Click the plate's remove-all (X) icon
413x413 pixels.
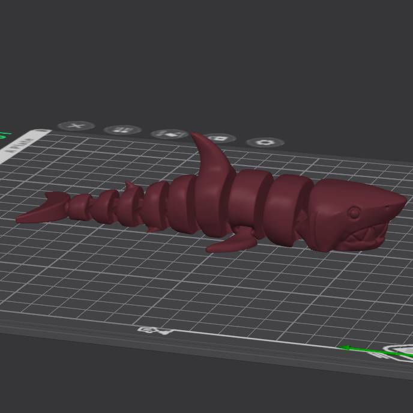point(76,126)
